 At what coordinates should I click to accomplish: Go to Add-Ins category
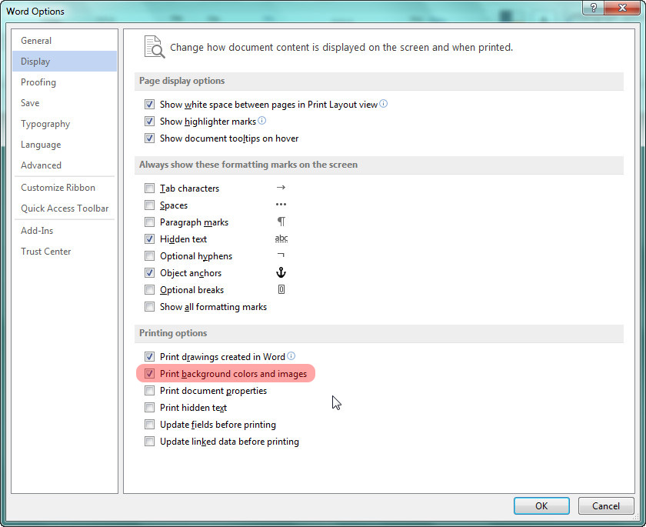tap(65, 230)
